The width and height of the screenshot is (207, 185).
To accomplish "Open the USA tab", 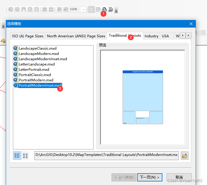I will 165,36.
